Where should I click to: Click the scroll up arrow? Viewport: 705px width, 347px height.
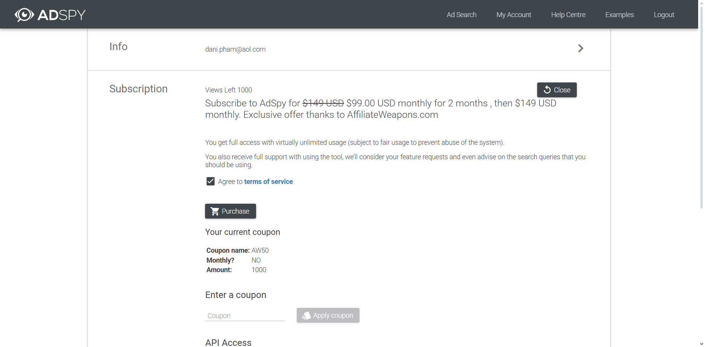pos(701,2)
